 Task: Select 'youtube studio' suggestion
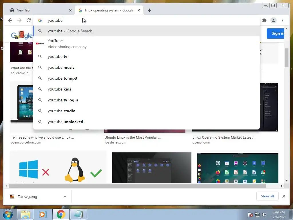[146, 111]
